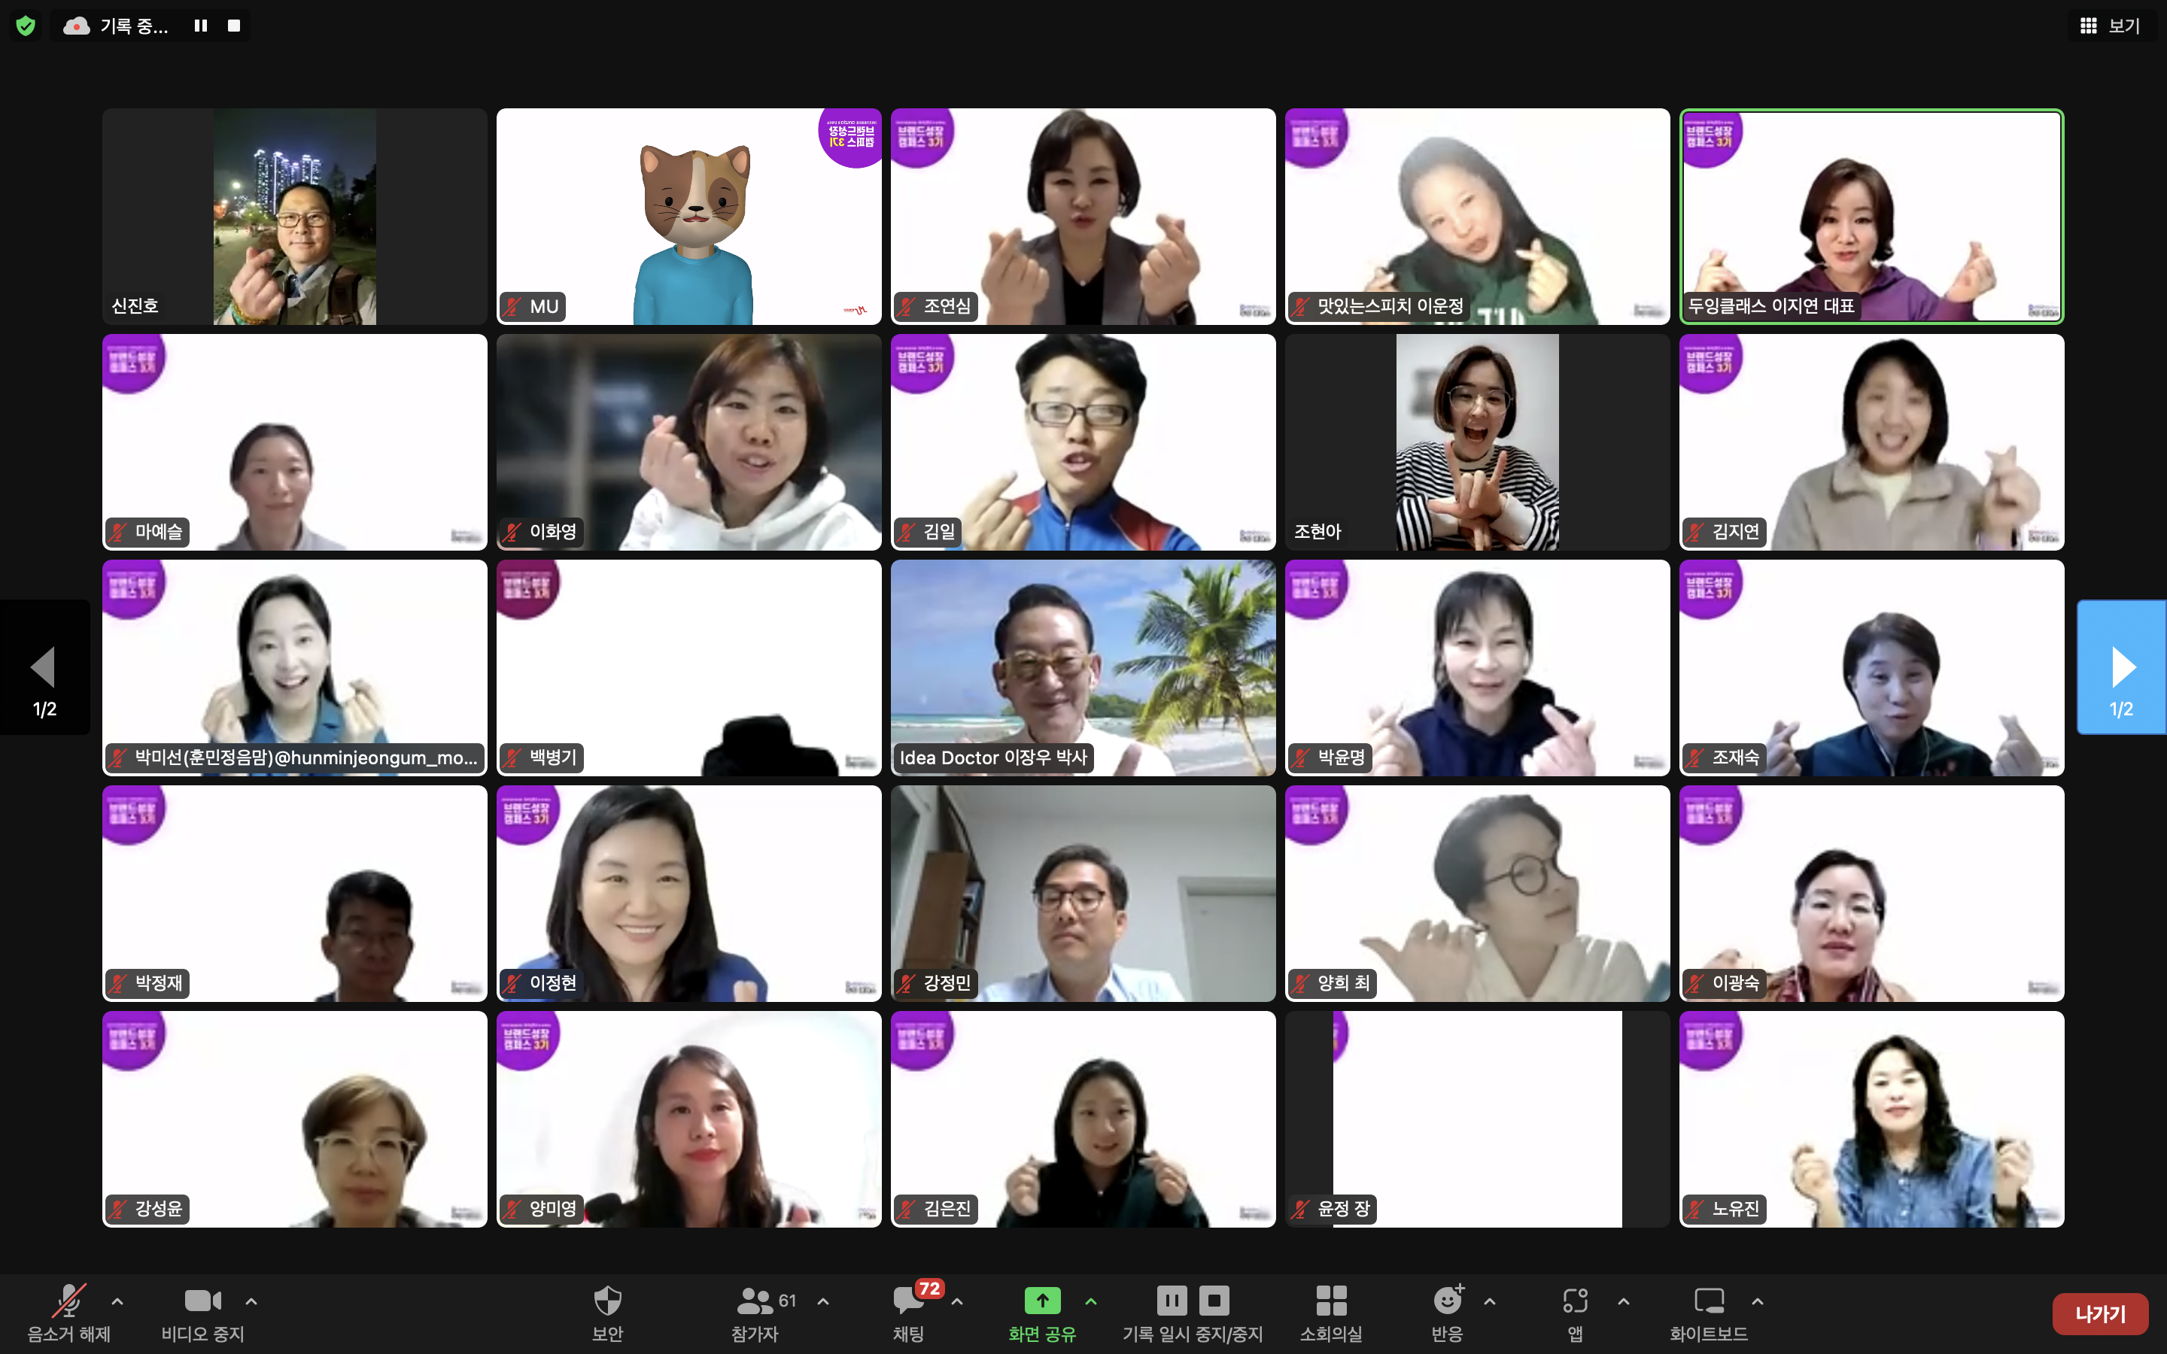
Task: Select Idea Doctor 이장우 박사 video tile
Action: [x=1083, y=667]
